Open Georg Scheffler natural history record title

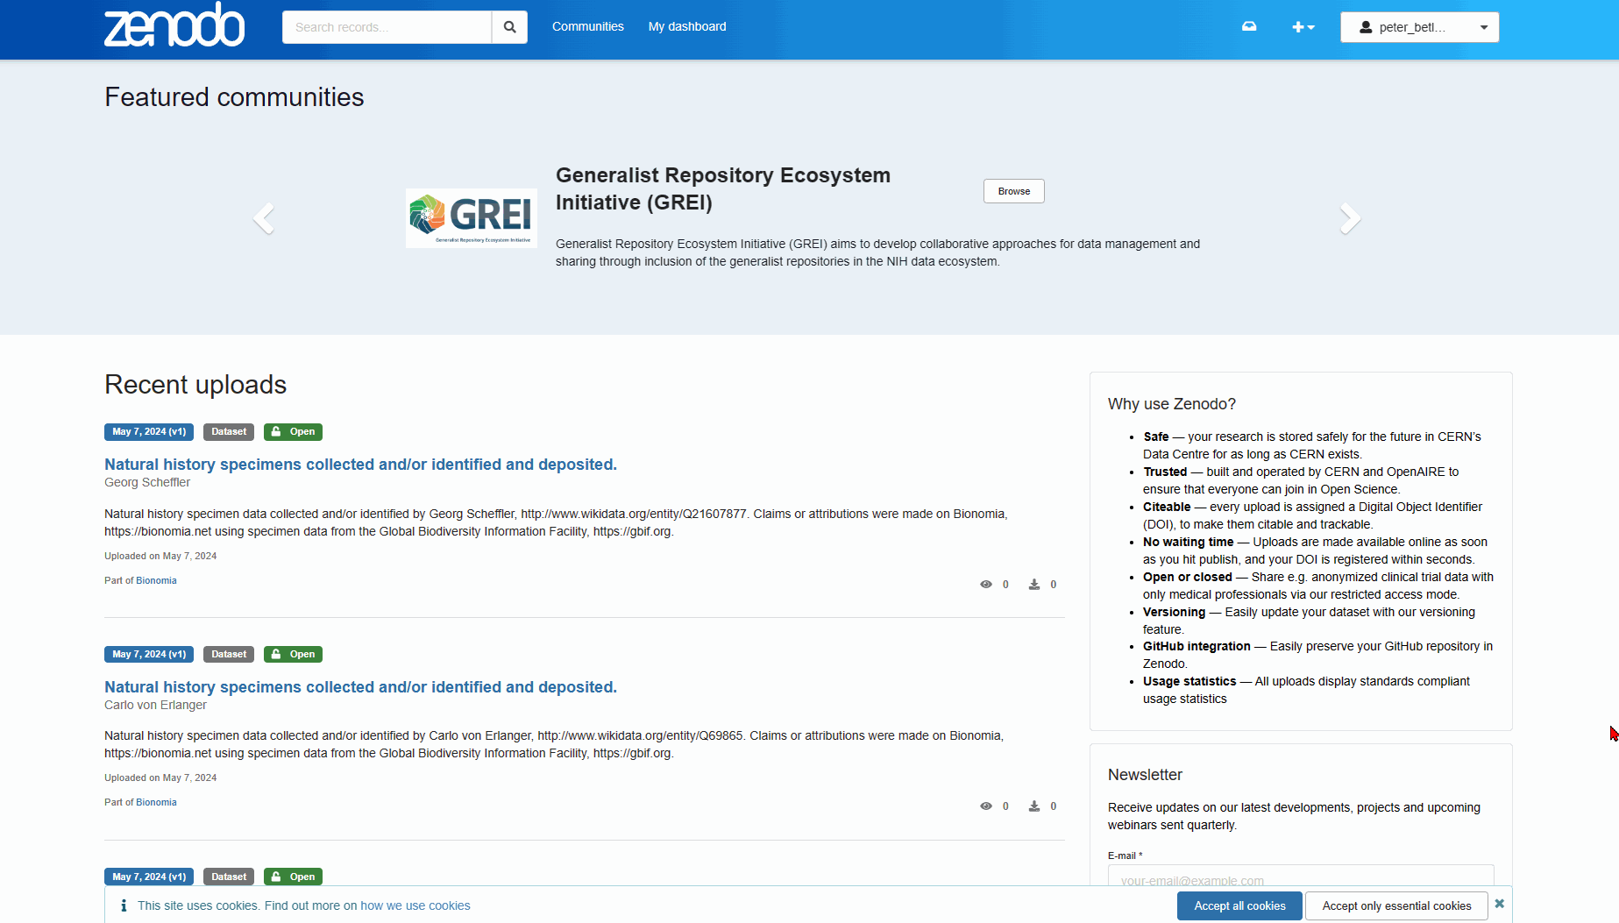(x=360, y=465)
